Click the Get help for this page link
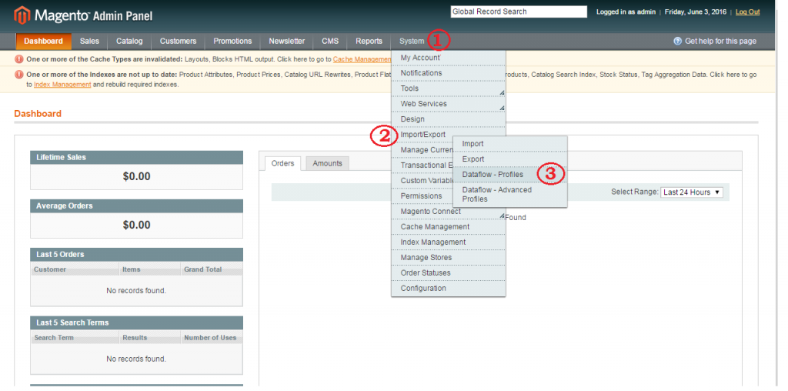This screenshot has width=788, height=391. [x=720, y=42]
